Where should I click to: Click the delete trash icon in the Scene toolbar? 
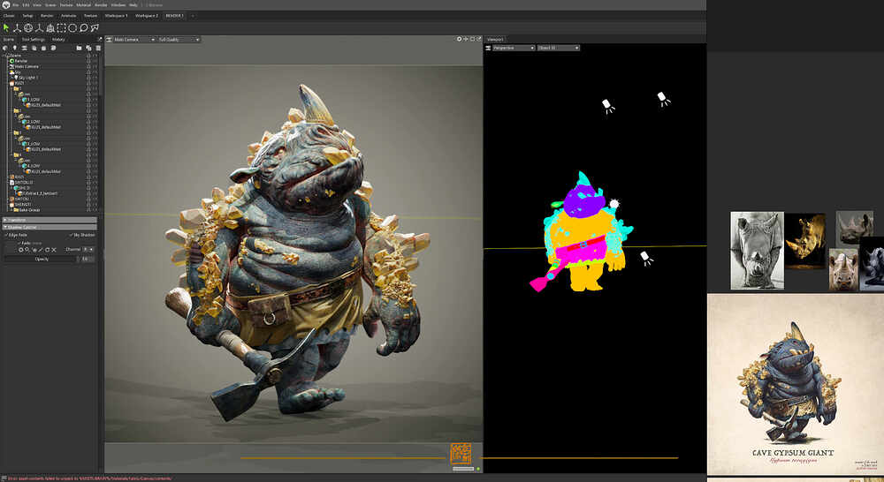[97, 48]
